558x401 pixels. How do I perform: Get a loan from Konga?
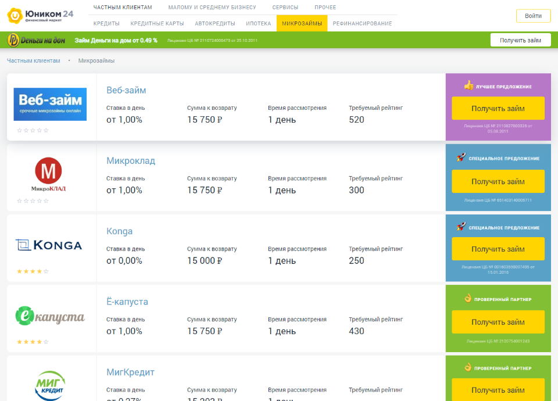tap(498, 249)
